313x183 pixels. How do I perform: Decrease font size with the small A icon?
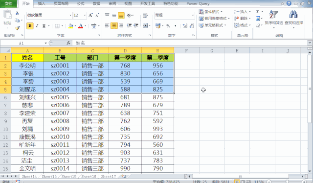tap(97, 15)
